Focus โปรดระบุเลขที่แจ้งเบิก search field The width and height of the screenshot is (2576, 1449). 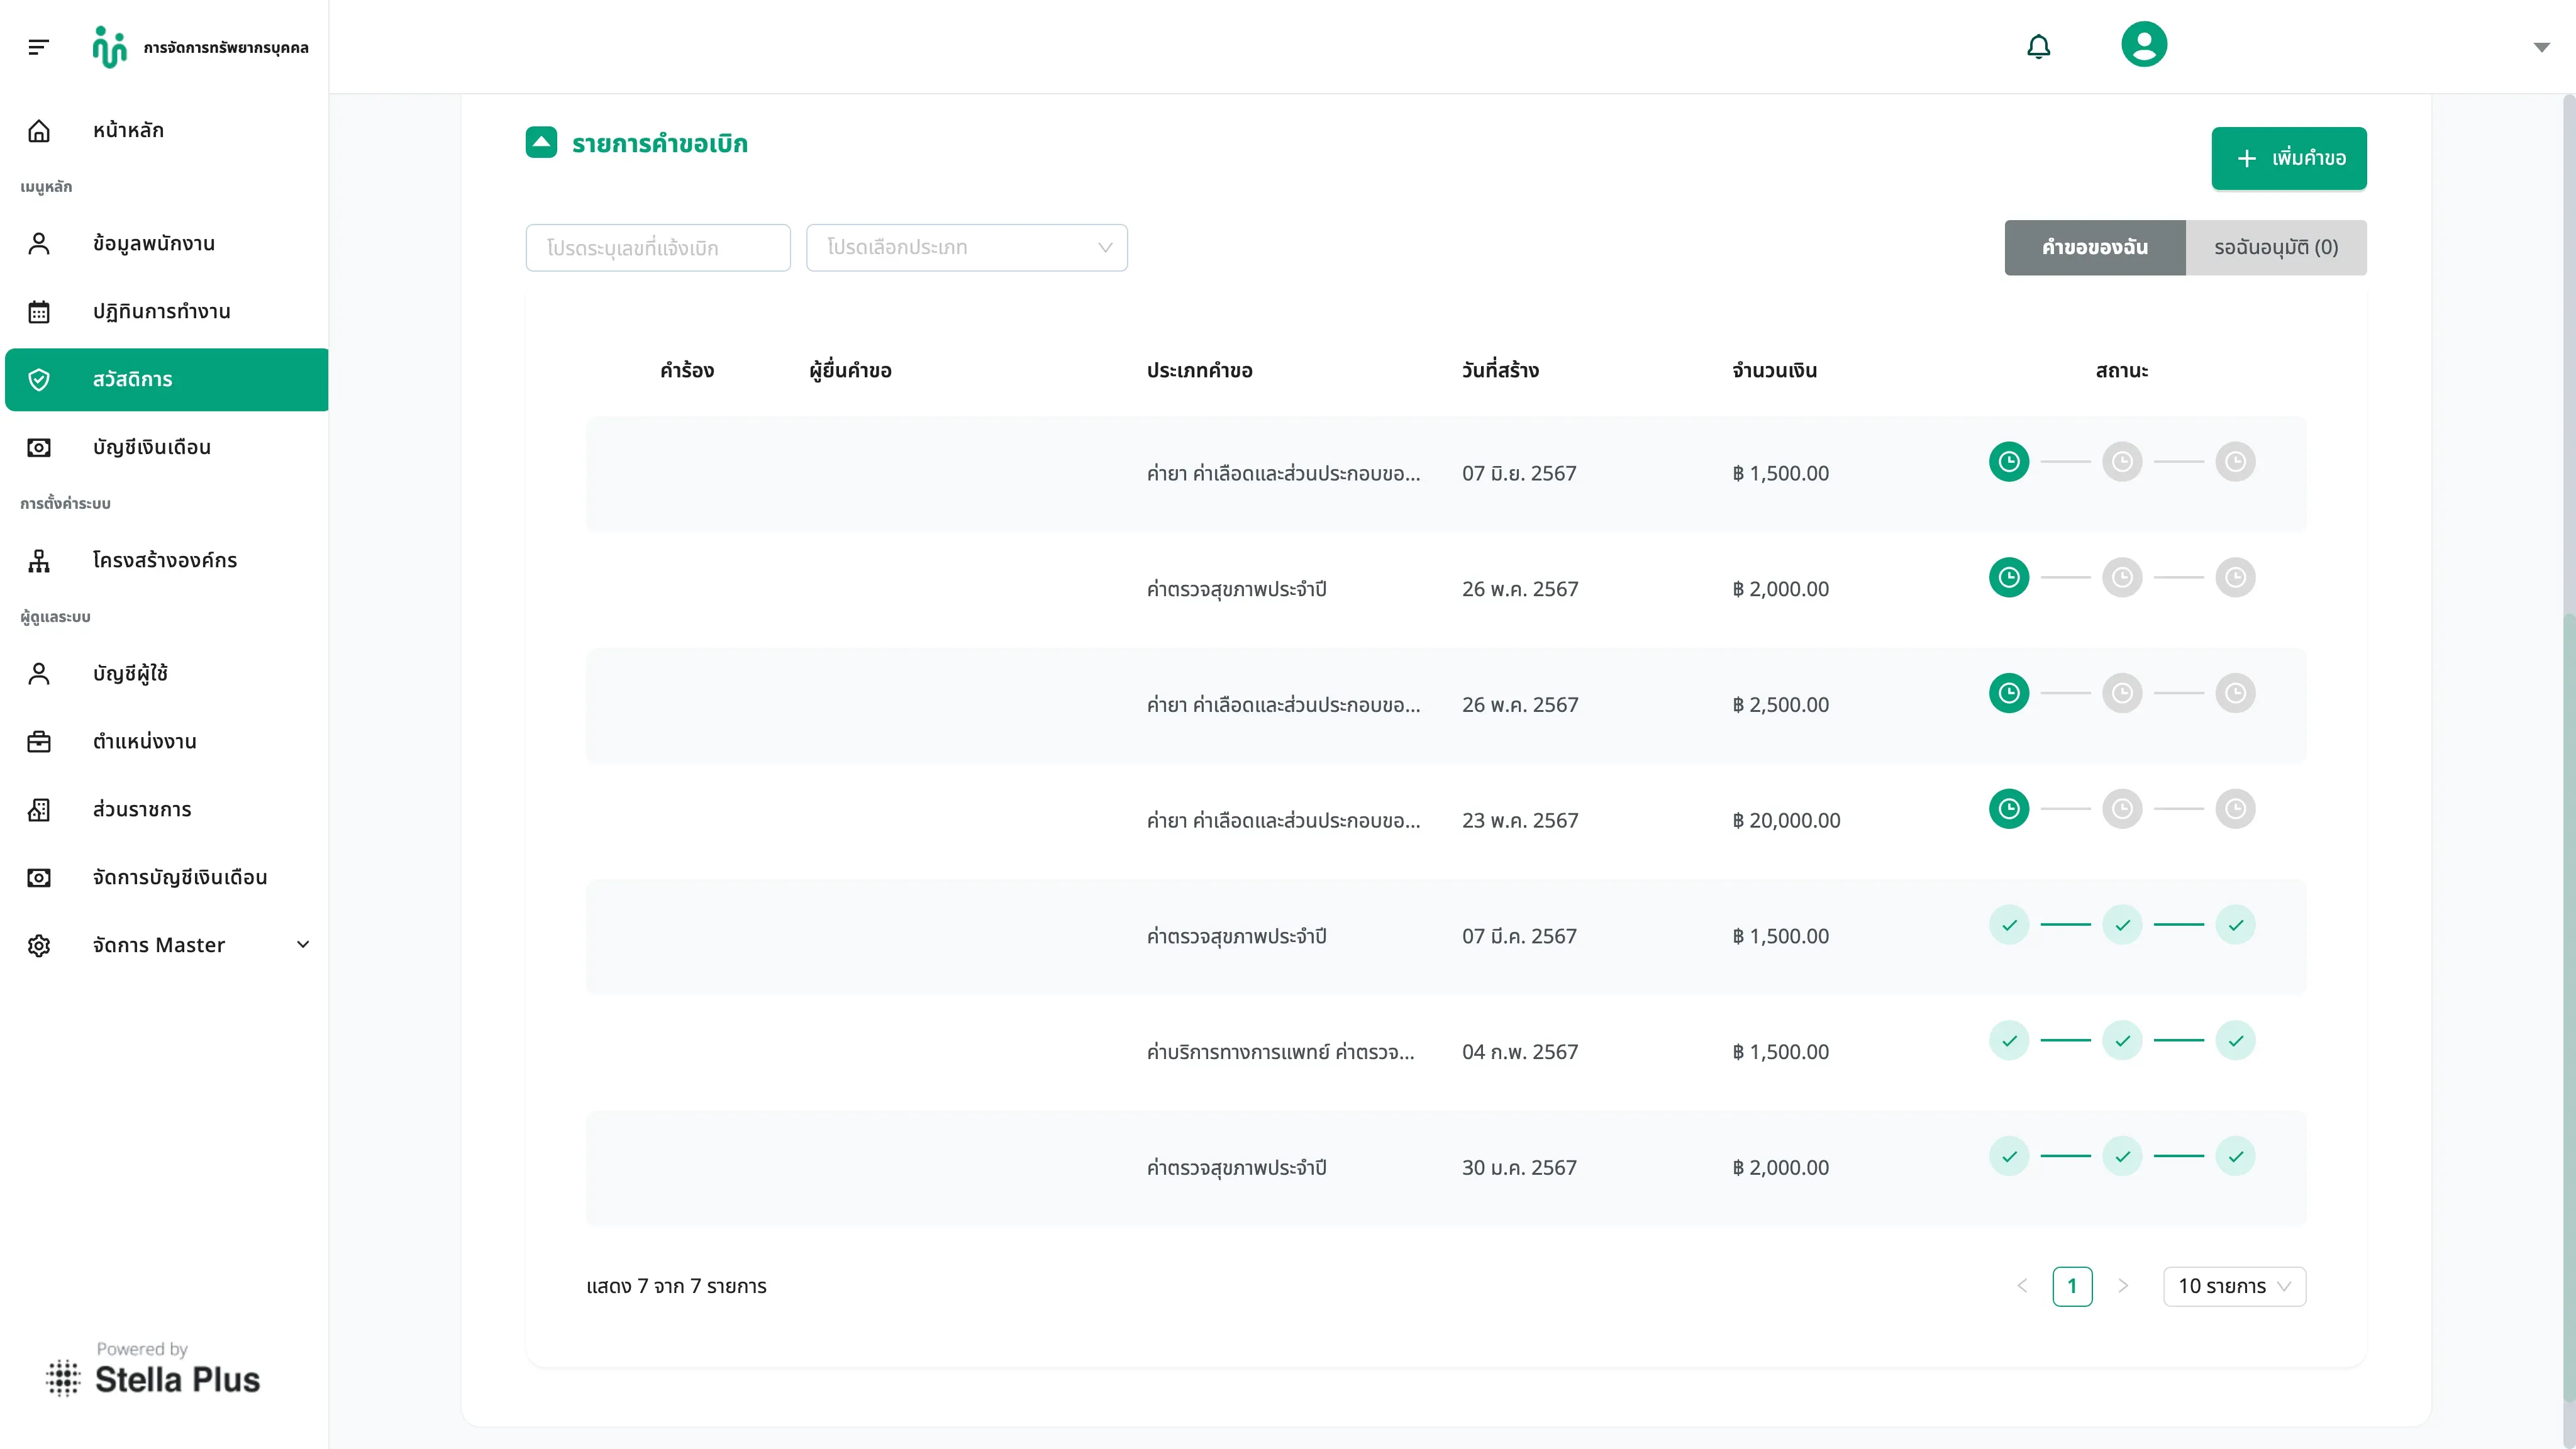coord(657,247)
